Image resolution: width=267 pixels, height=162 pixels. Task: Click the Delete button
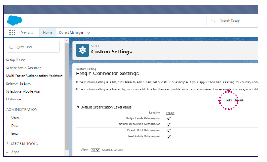click(239, 100)
